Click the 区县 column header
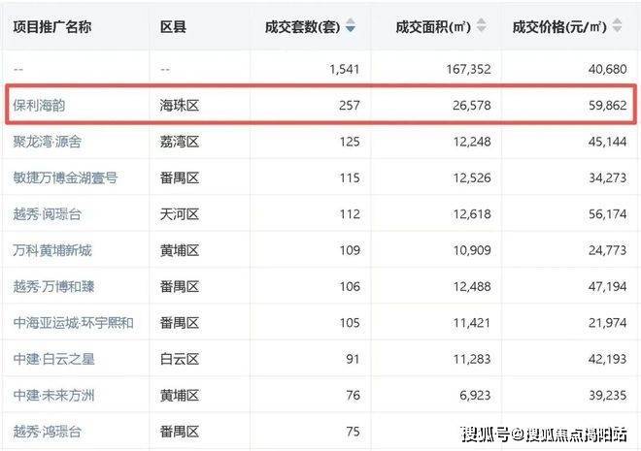Viewport: 641px width, 451px height. (173, 27)
